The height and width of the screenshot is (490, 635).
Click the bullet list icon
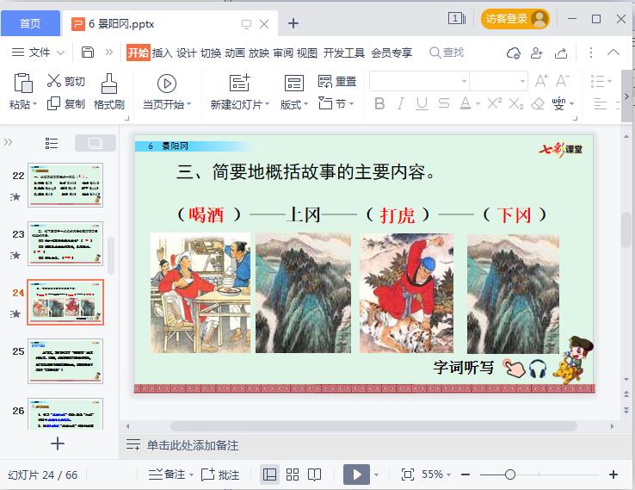[x=598, y=81]
